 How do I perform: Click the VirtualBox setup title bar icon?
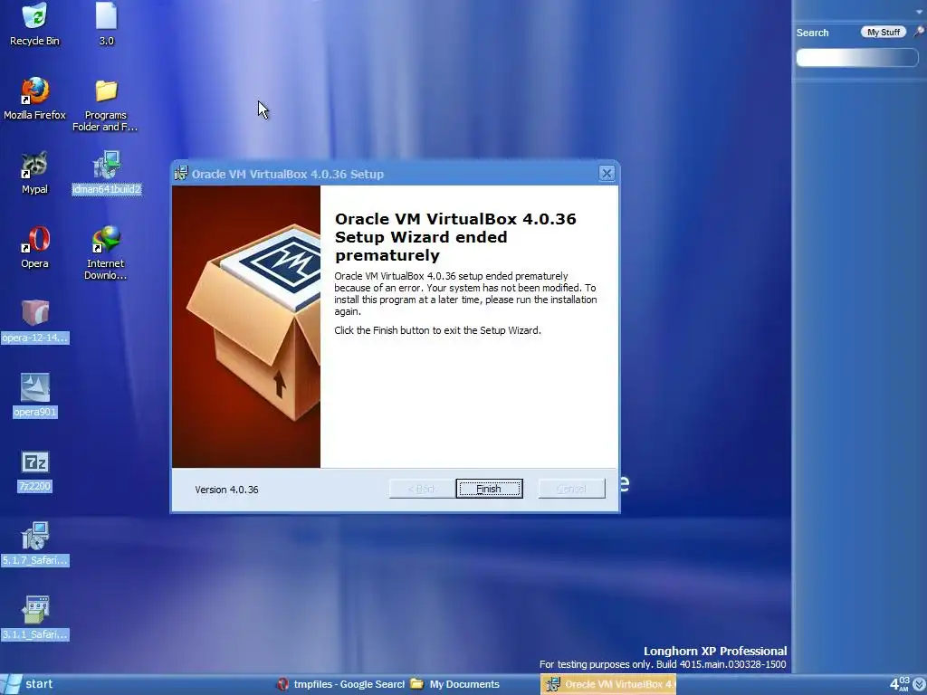[181, 174]
